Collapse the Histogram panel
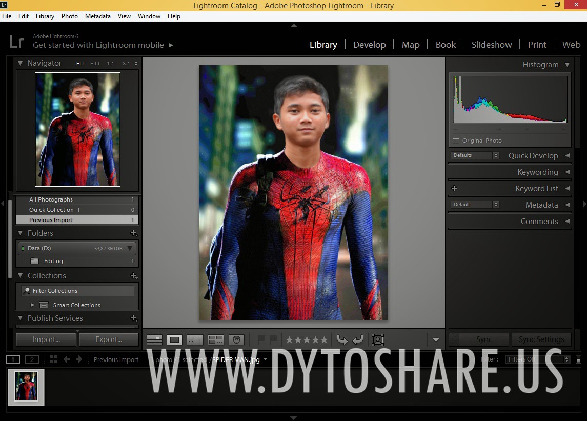Image resolution: width=587 pixels, height=421 pixels. coord(568,65)
